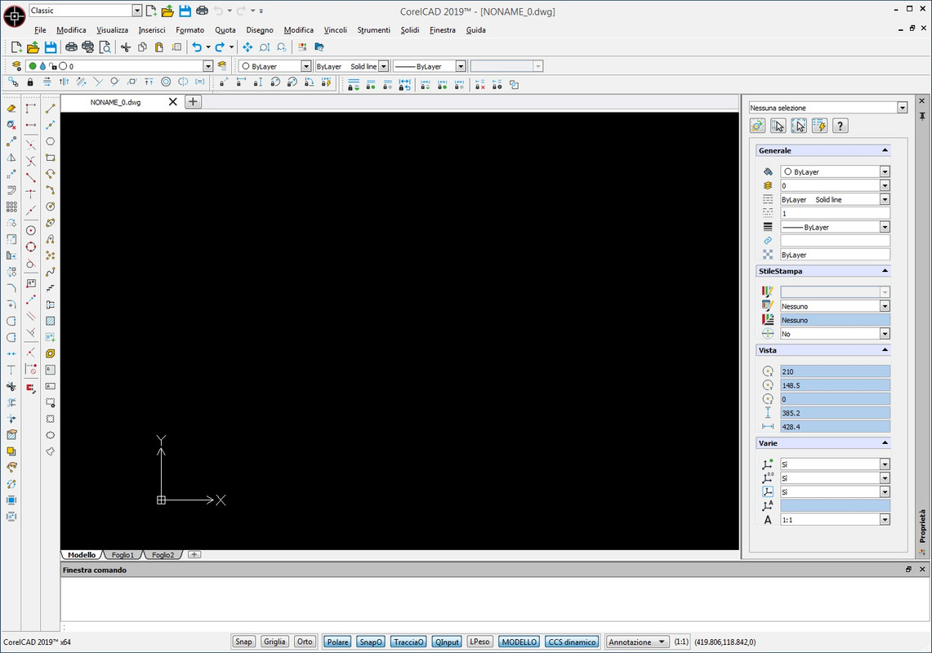932x653 pixels.
Task: Click the MODELLO button in status bar
Action: pyautogui.click(x=519, y=642)
